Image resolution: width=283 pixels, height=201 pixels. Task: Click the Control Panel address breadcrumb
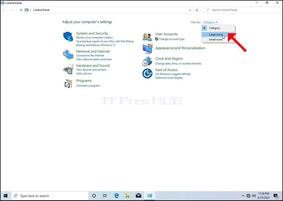[x=41, y=10]
